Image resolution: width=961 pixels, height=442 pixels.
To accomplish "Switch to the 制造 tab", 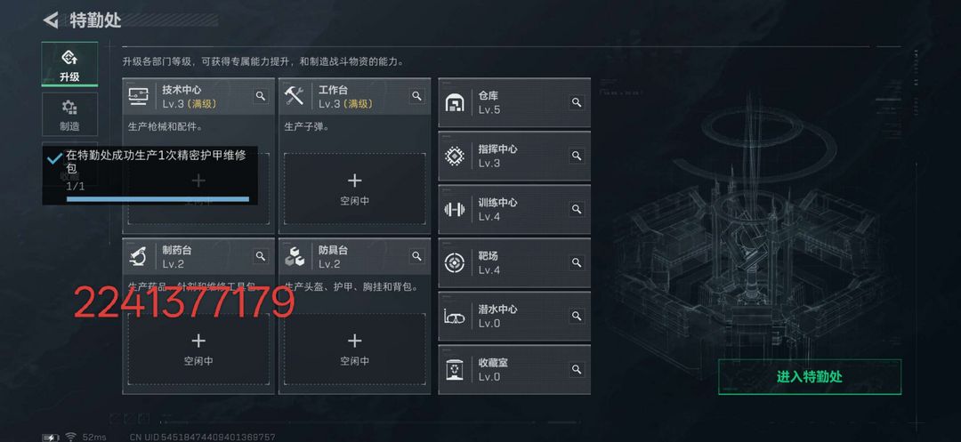I will pos(69,114).
